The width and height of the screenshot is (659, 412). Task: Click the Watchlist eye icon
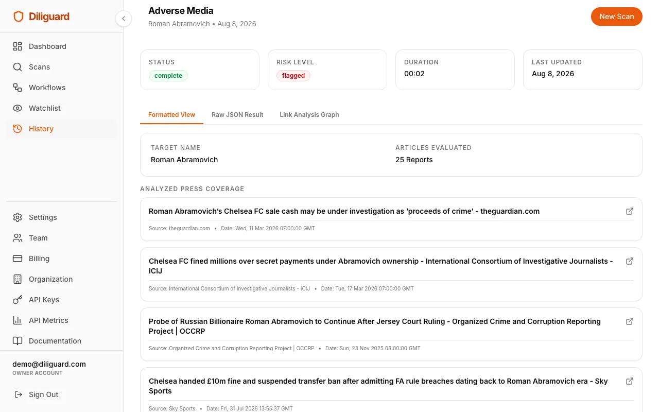click(x=18, y=108)
